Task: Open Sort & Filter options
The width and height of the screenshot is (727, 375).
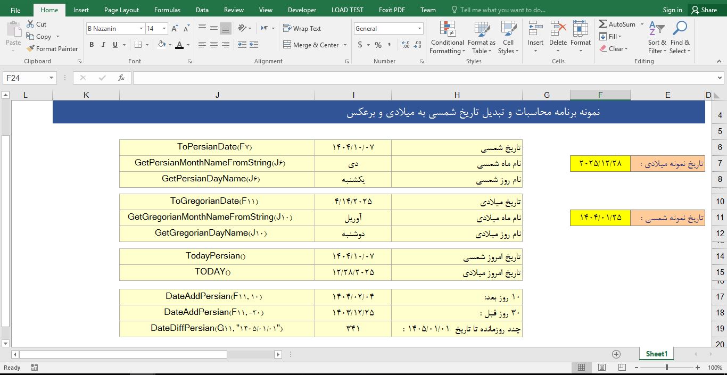Action: 657,37
